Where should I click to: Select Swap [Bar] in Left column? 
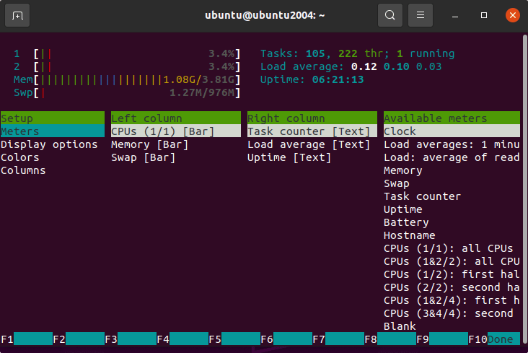click(x=143, y=157)
